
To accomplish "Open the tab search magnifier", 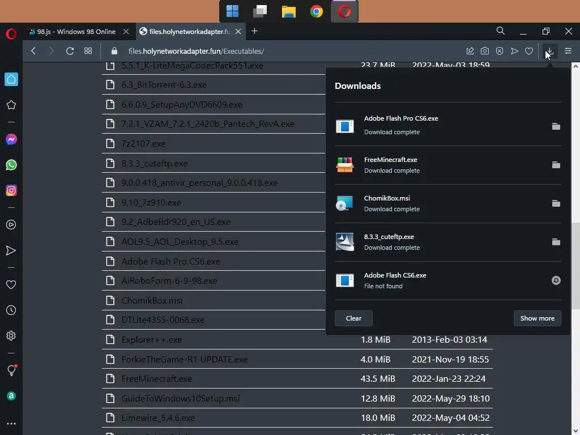I will 501,31.
